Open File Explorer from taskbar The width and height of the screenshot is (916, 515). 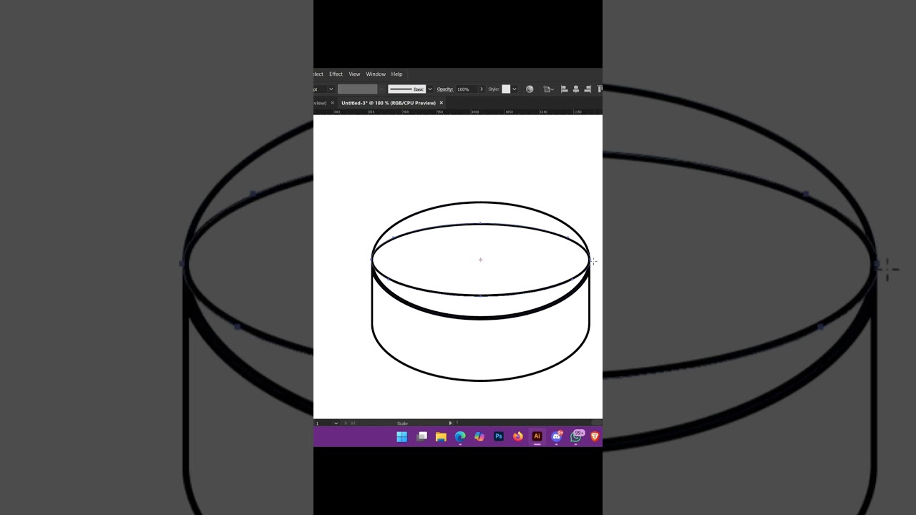[441, 436]
